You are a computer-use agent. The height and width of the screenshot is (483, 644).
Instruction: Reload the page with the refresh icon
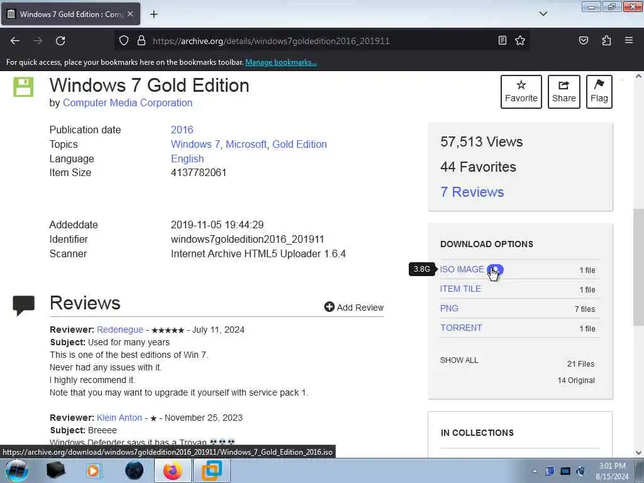[60, 41]
